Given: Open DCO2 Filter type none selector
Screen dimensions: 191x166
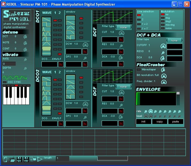Looking at the screenshot, I should [123, 87].
